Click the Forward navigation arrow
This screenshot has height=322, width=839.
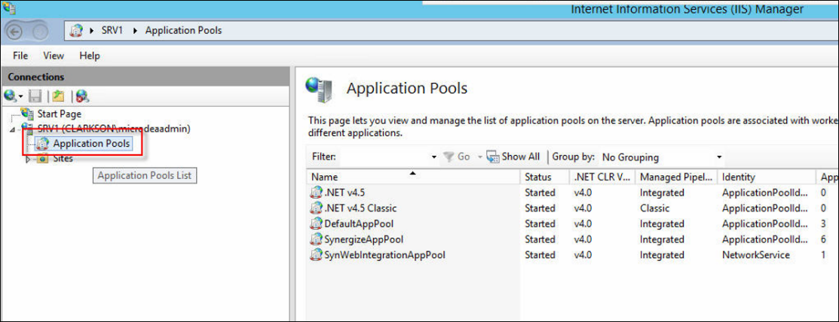point(41,31)
